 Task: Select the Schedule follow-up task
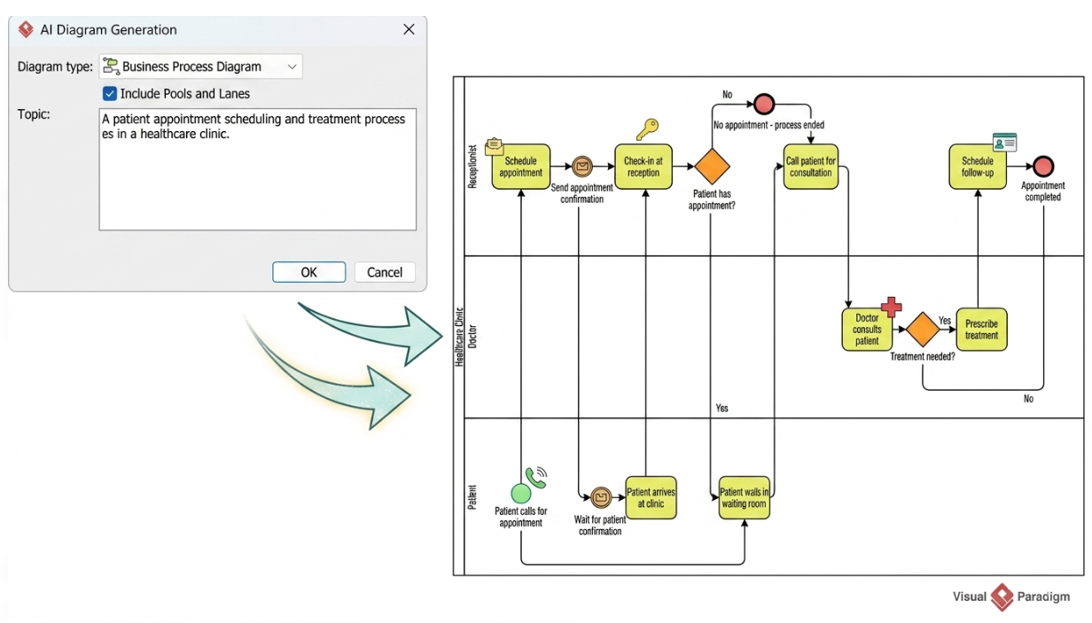pos(978,166)
